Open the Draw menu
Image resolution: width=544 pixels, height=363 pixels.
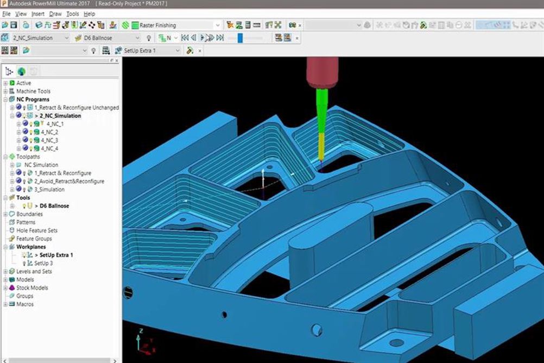click(x=55, y=14)
